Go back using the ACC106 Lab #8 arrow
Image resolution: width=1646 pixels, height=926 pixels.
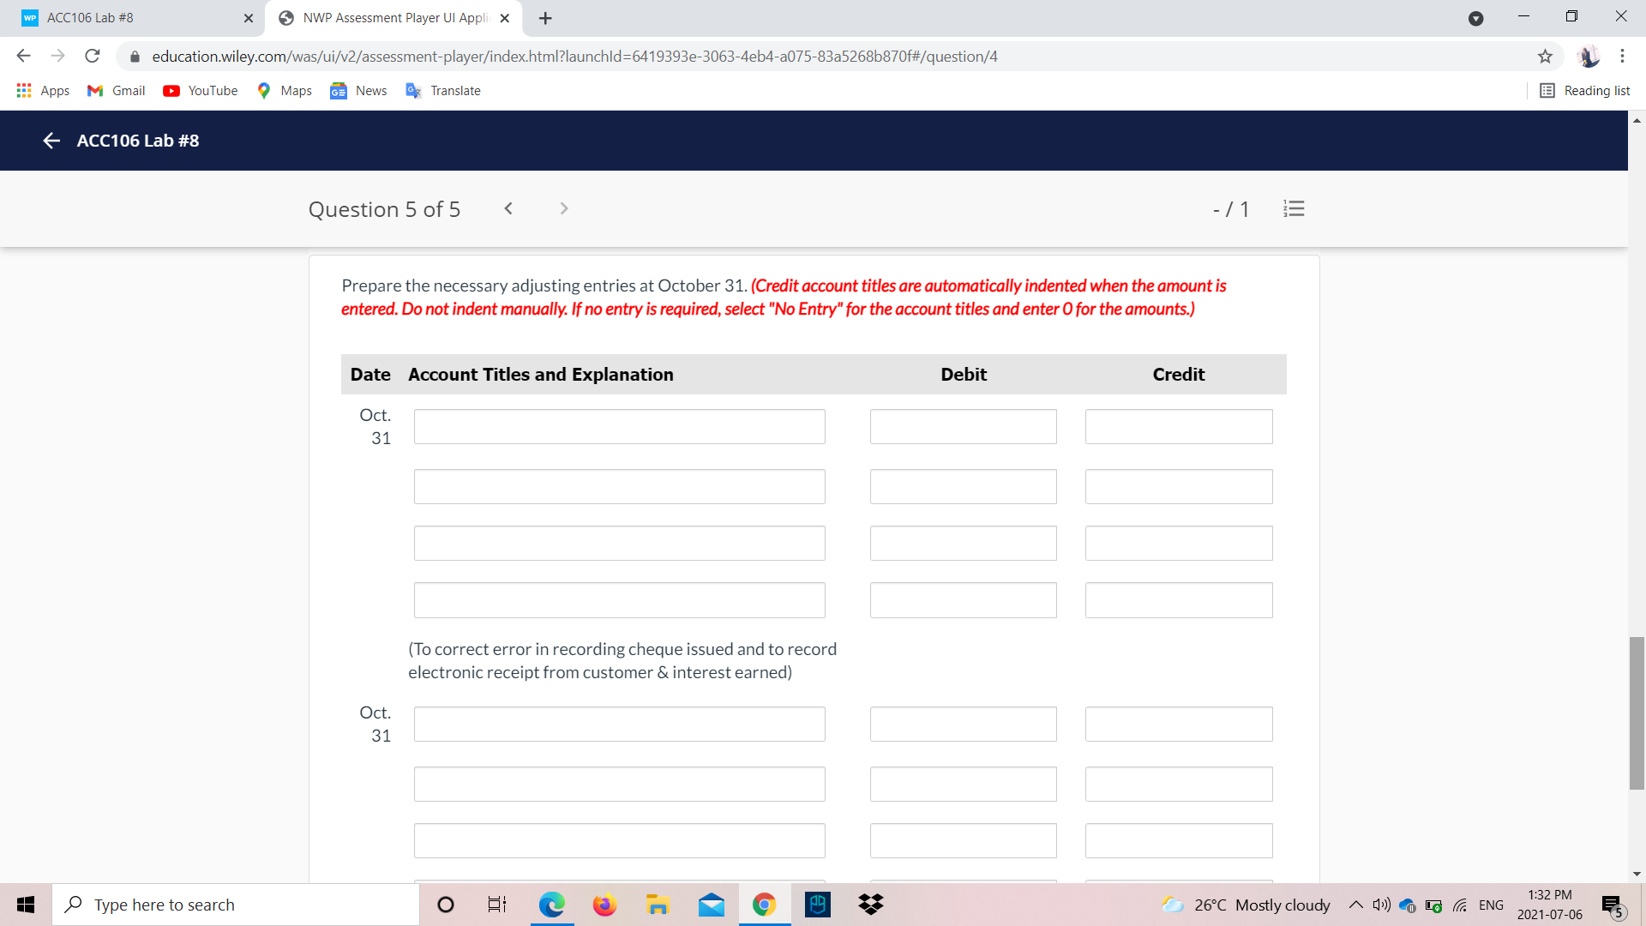pyautogui.click(x=51, y=141)
